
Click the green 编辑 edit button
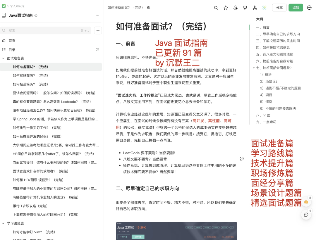296,8
